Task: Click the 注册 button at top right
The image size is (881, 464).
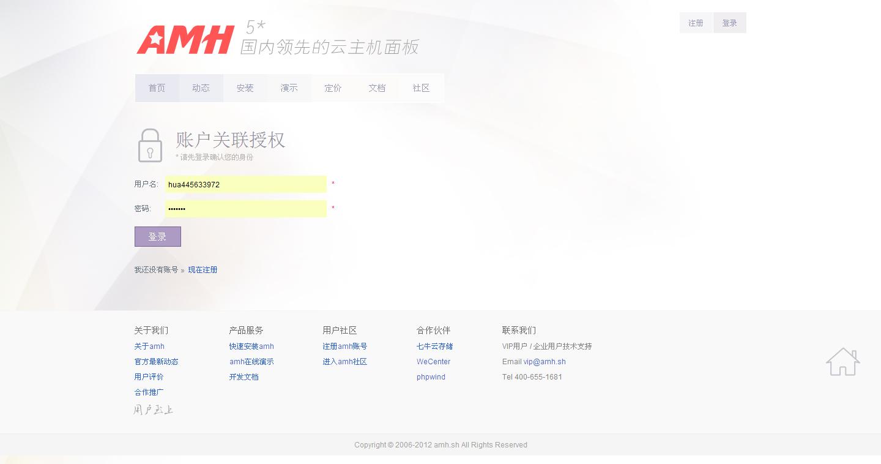Action: coord(696,23)
